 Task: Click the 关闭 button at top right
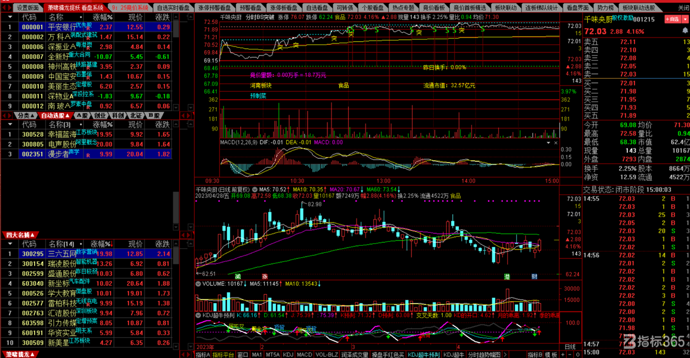pyautogui.click(x=683, y=8)
